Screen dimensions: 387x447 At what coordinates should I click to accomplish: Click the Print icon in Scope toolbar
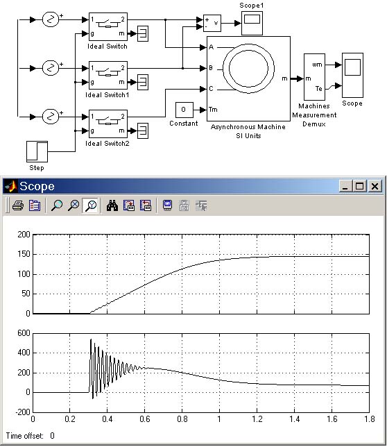click(18, 205)
